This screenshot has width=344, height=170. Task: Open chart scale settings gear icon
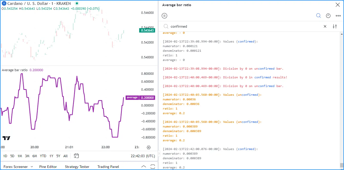click(x=149, y=147)
